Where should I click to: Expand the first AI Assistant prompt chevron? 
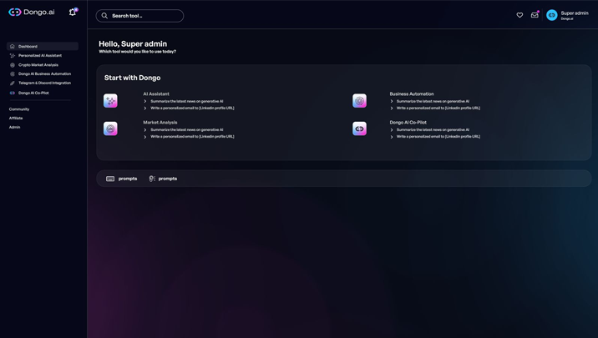(145, 101)
